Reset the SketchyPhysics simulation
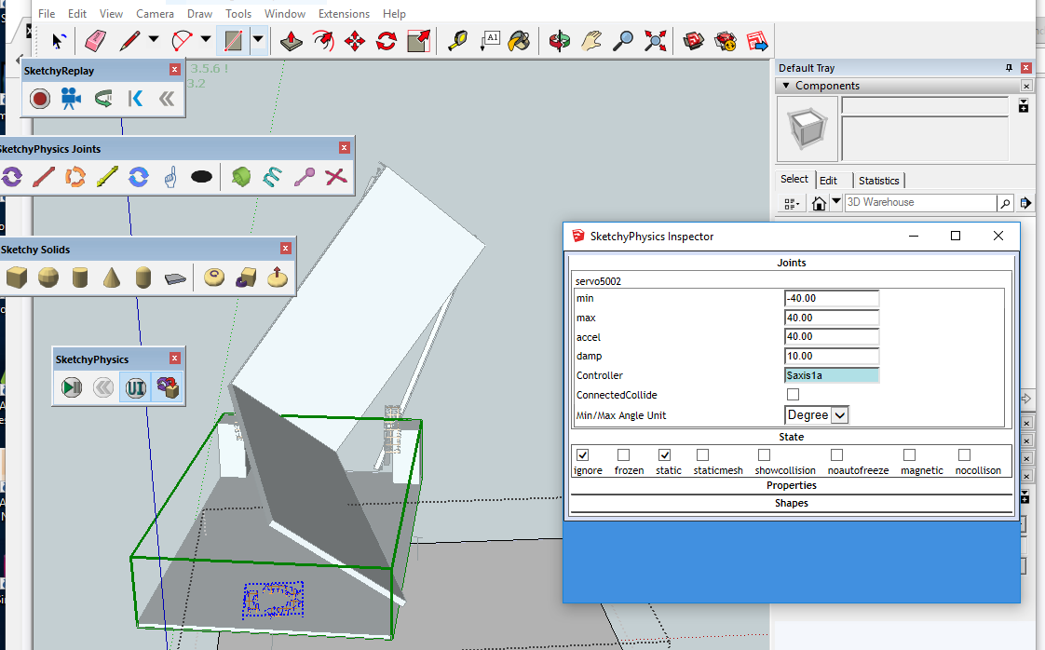 pos(103,387)
